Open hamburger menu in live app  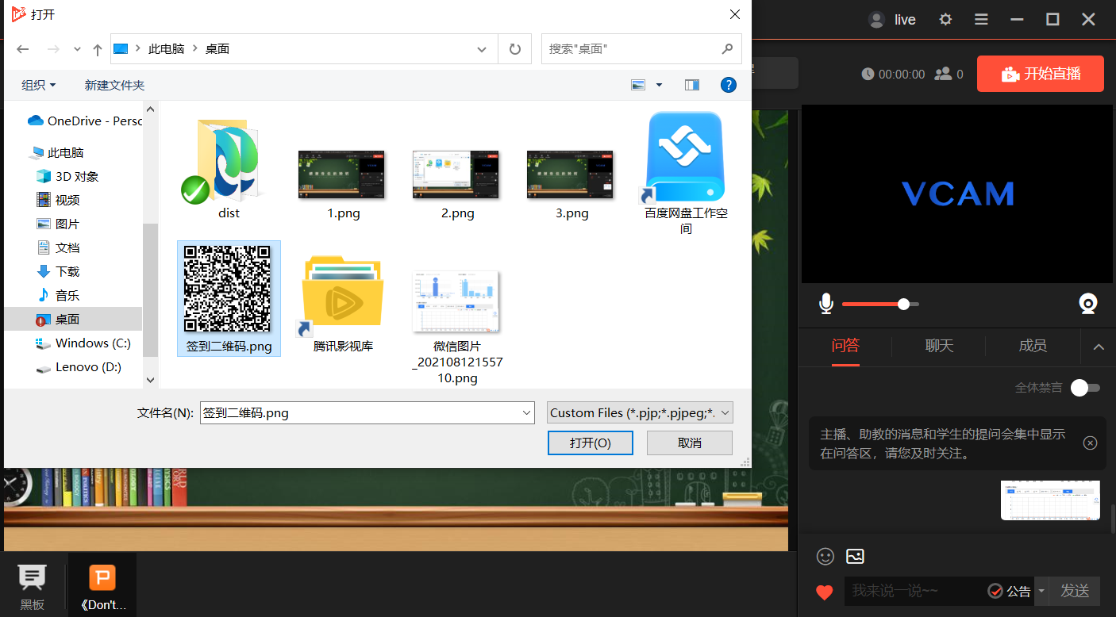pos(982,20)
